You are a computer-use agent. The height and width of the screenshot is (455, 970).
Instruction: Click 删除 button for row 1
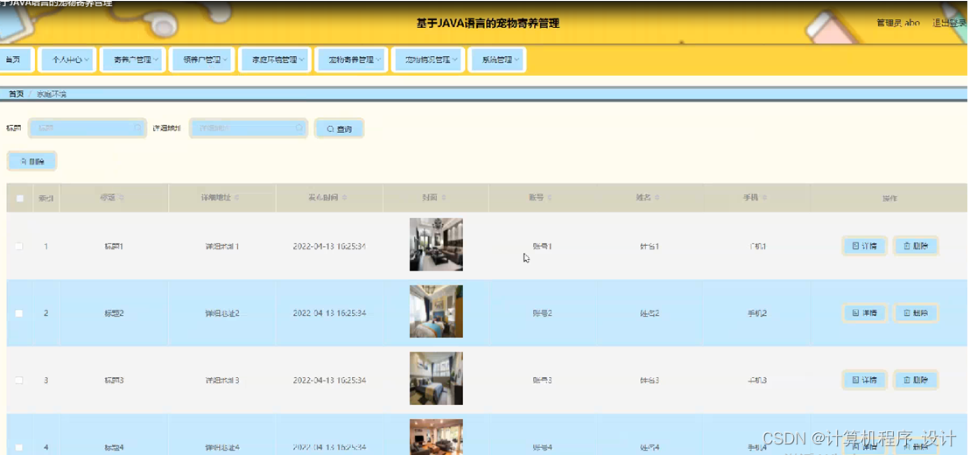click(916, 246)
